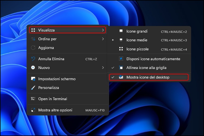Toggle Allinea icone alla griglia
The image size is (204, 136).
146,68
